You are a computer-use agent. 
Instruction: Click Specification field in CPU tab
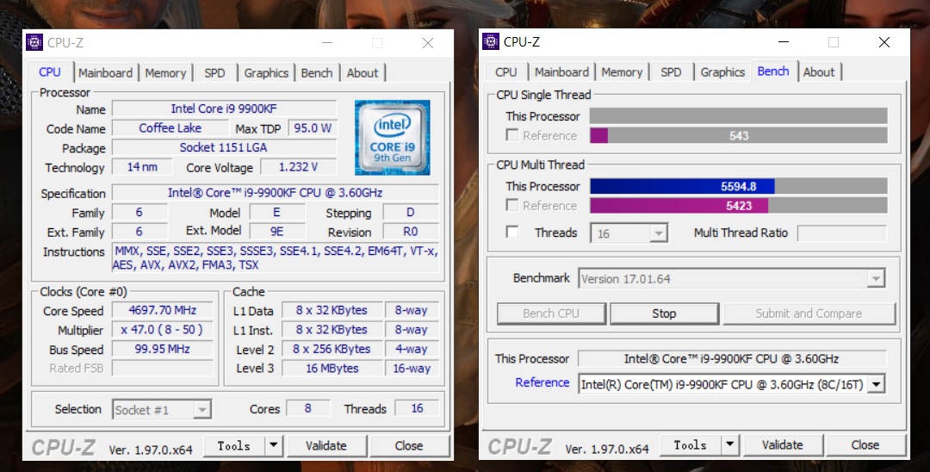point(276,193)
